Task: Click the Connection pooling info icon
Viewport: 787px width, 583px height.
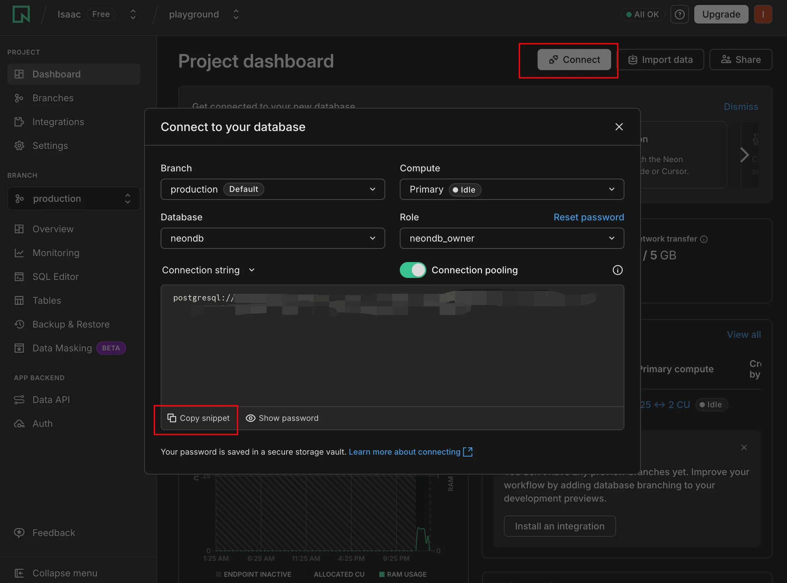Action: pyautogui.click(x=617, y=270)
